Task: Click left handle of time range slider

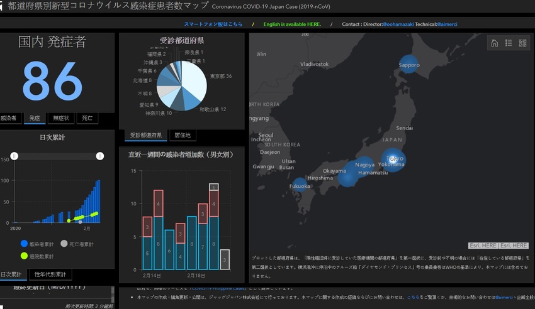Action: coord(14,156)
